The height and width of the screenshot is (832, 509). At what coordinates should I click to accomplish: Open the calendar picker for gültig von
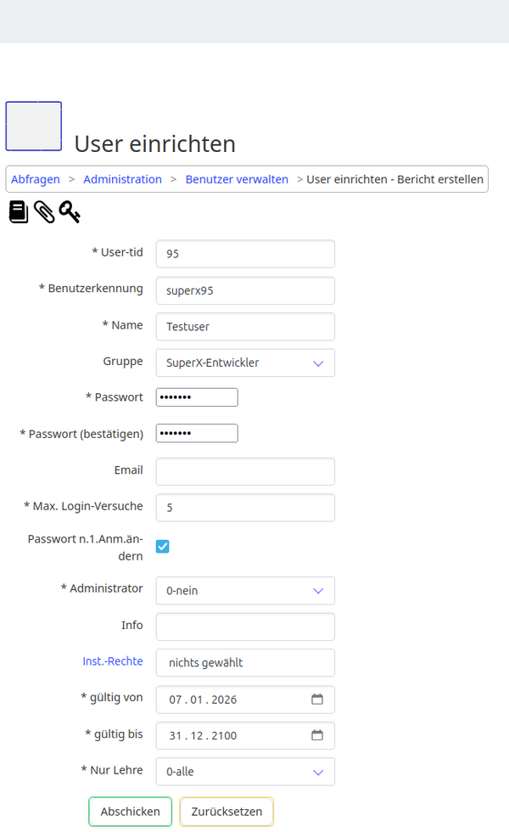316,699
